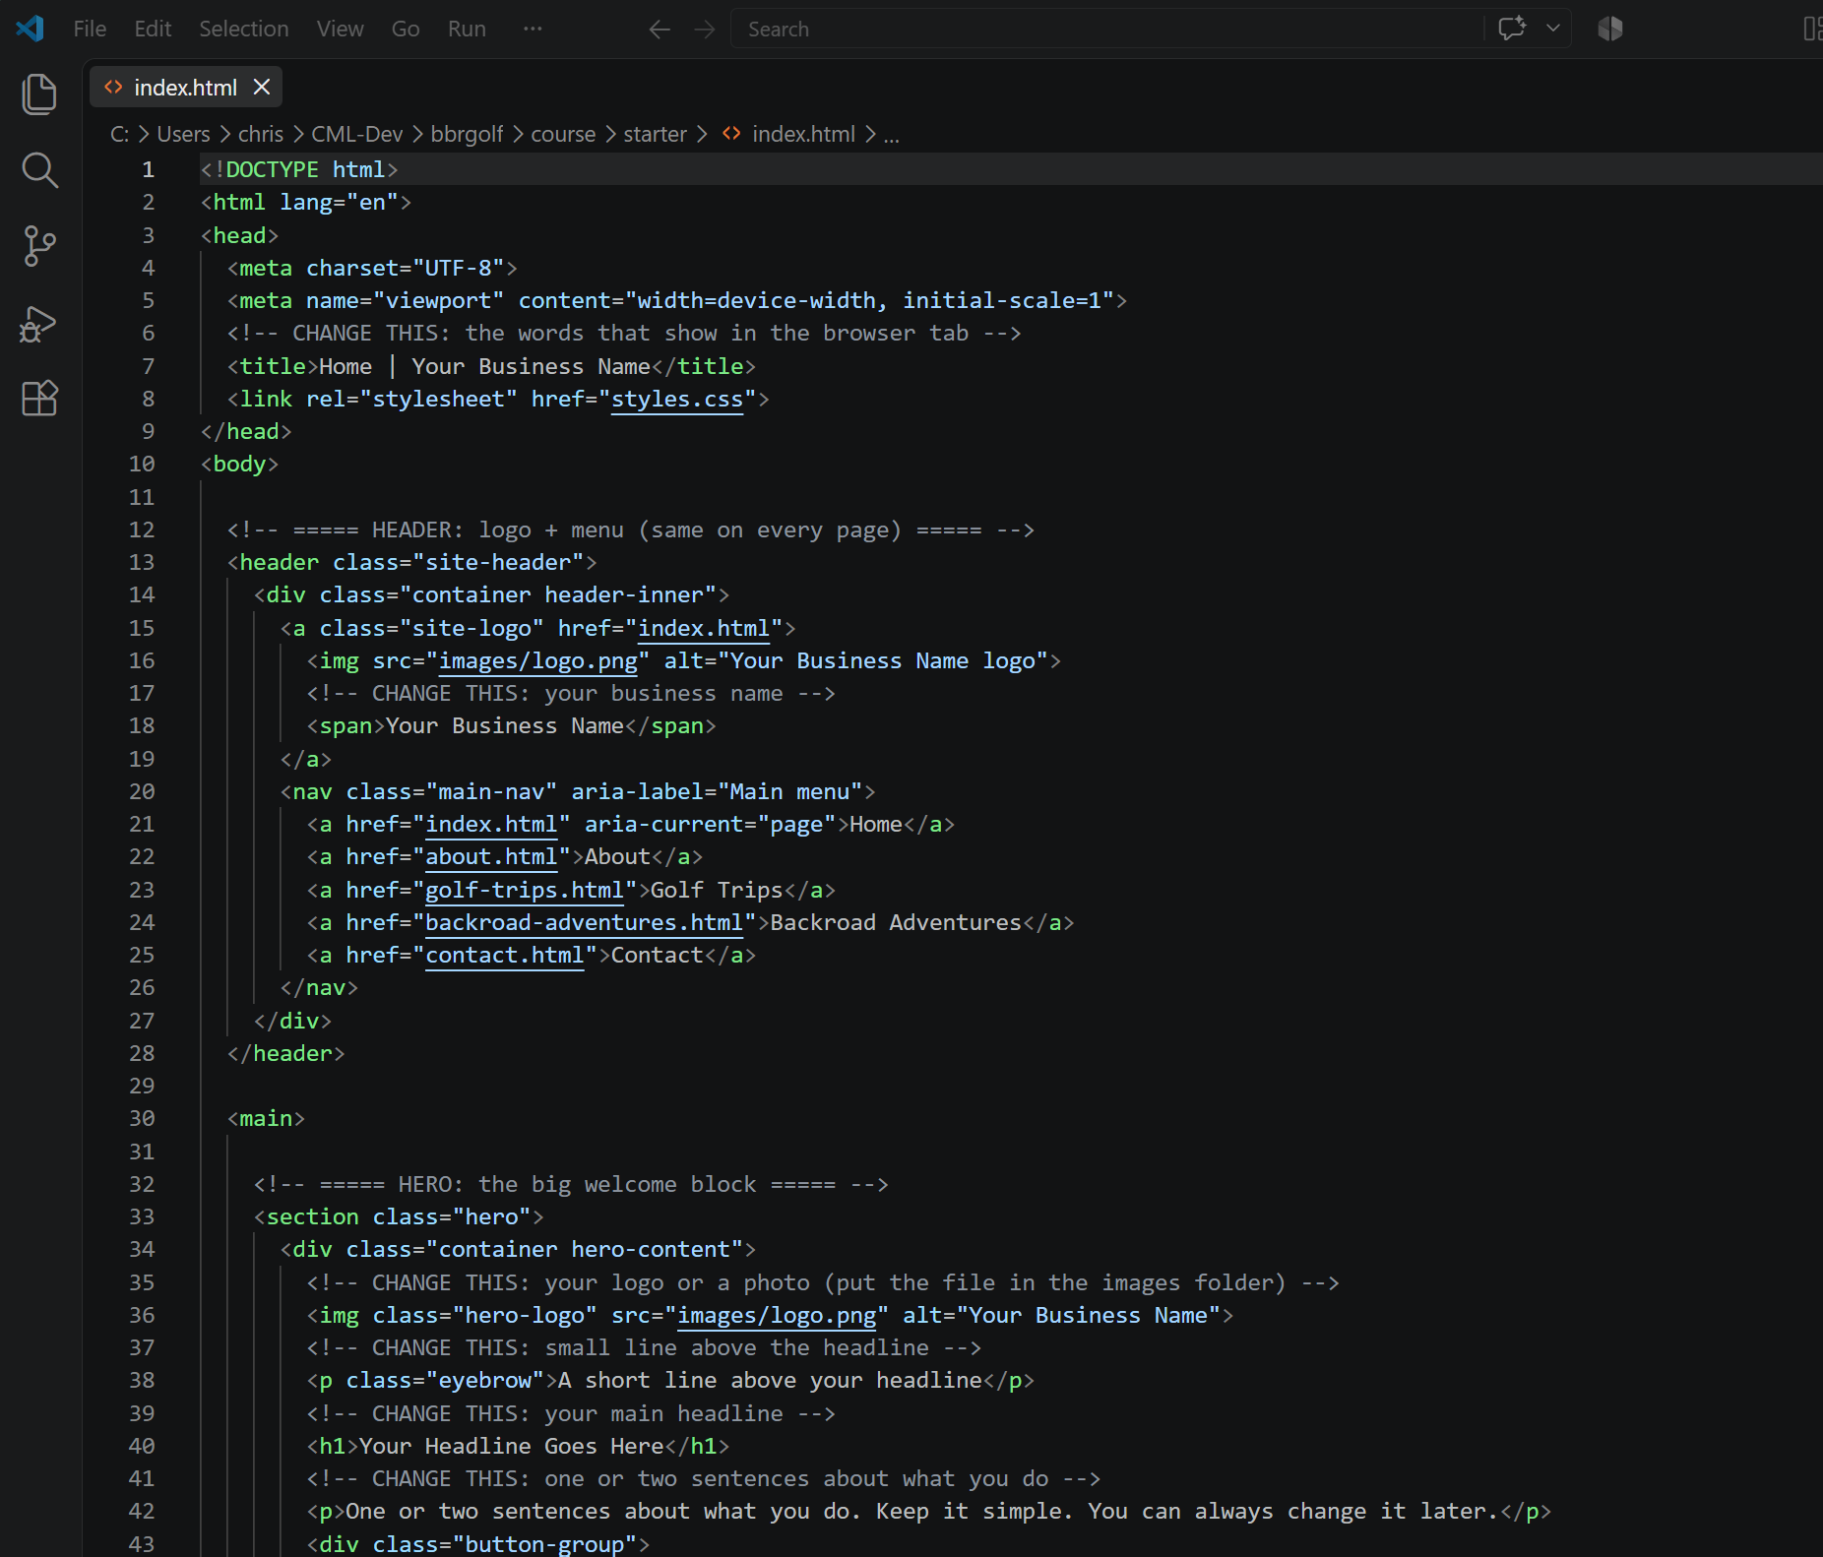
Task: Go forward using the right arrow
Action: click(705, 30)
